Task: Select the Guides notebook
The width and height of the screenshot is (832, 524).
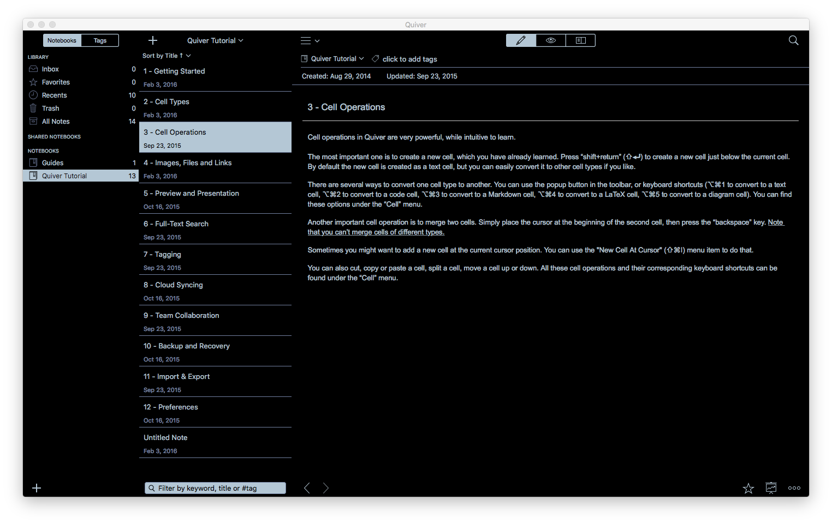Action: 81,162
